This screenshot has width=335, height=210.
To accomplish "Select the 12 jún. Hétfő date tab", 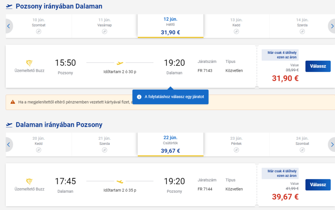I will coord(170,26).
